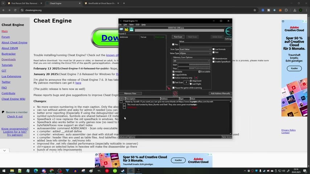
Task: Open a new browser tab
Action: click(x=124, y=3)
